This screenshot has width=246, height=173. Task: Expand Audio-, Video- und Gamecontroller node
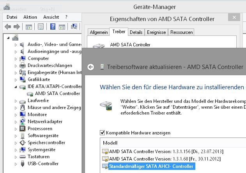tap(16, 45)
